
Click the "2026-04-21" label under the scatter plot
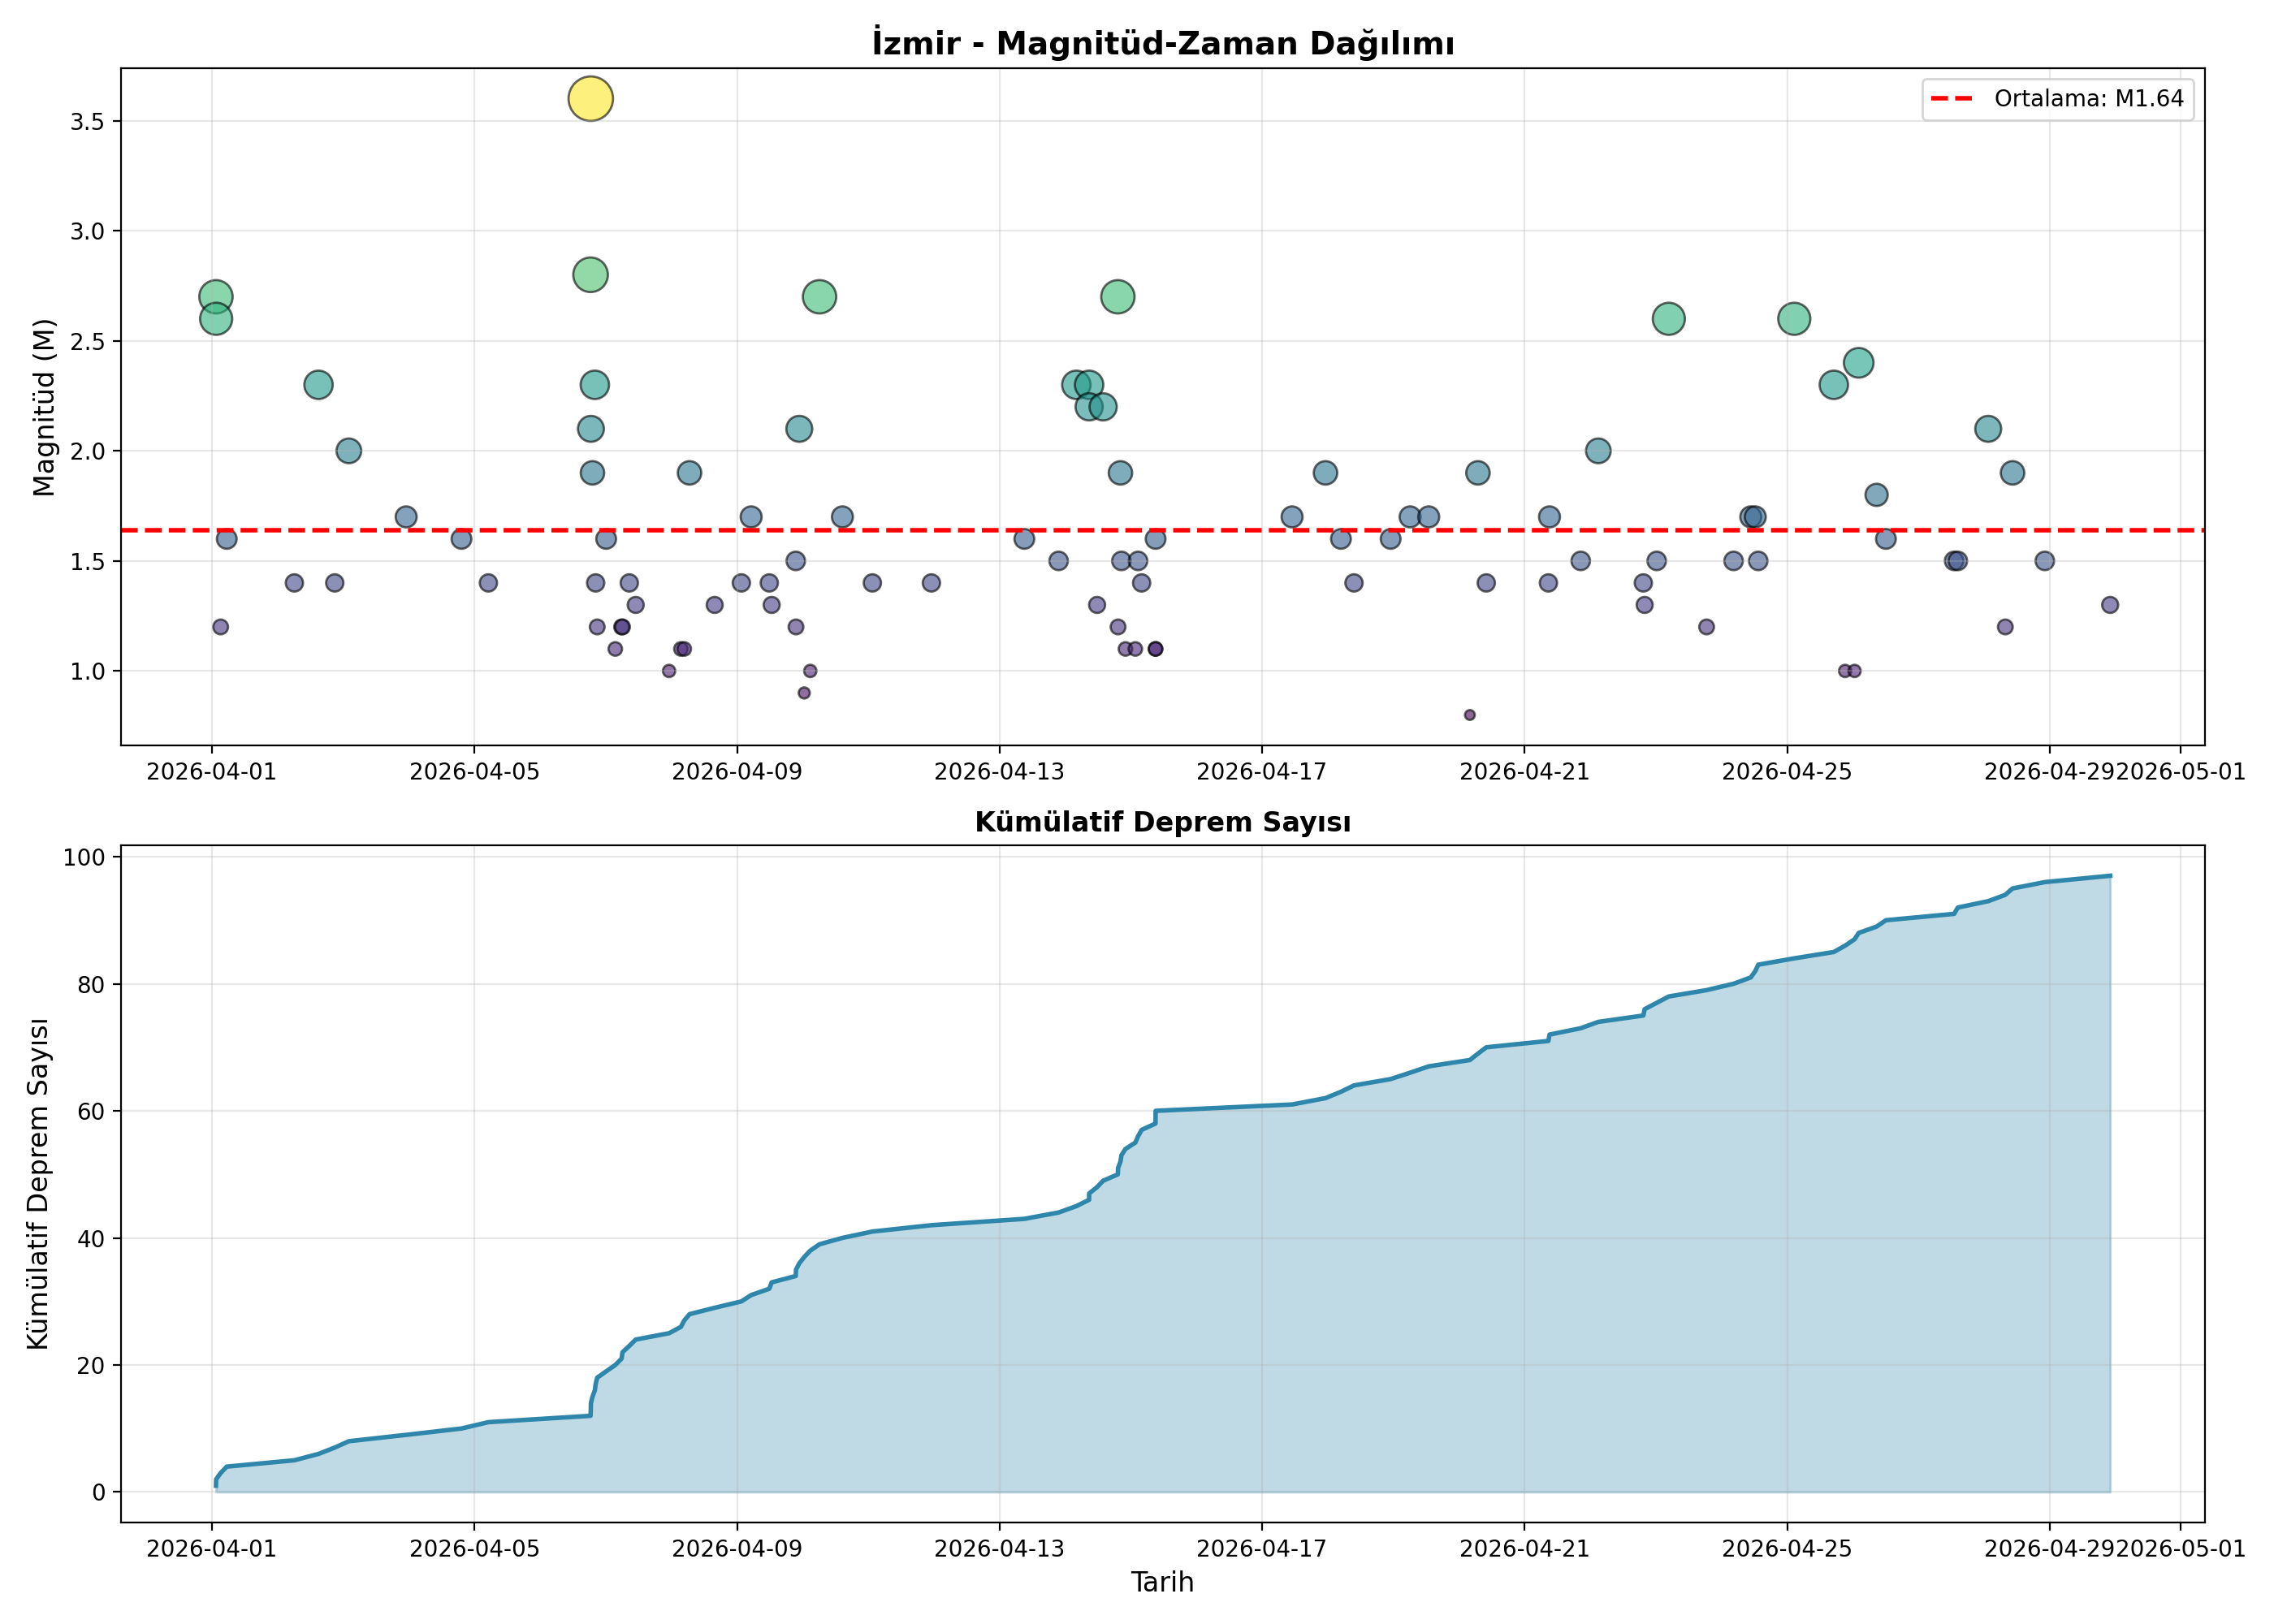click(1525, 772)
